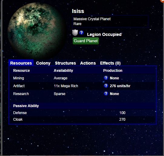Click the Cloak value 270

[122, 119]
